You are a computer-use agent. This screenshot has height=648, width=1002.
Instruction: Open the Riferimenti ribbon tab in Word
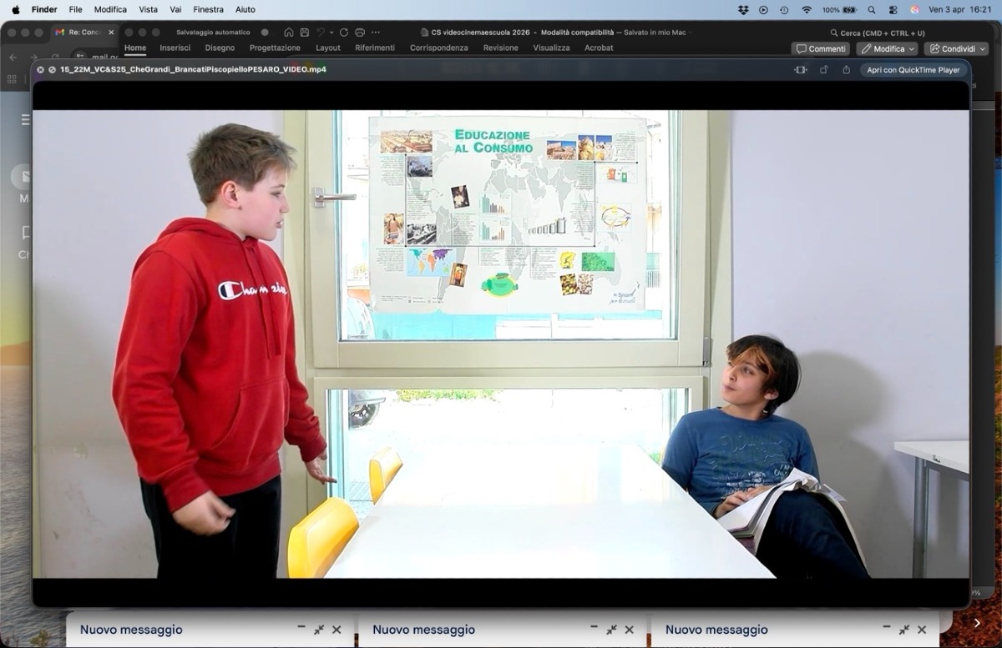tap(375, 48)
